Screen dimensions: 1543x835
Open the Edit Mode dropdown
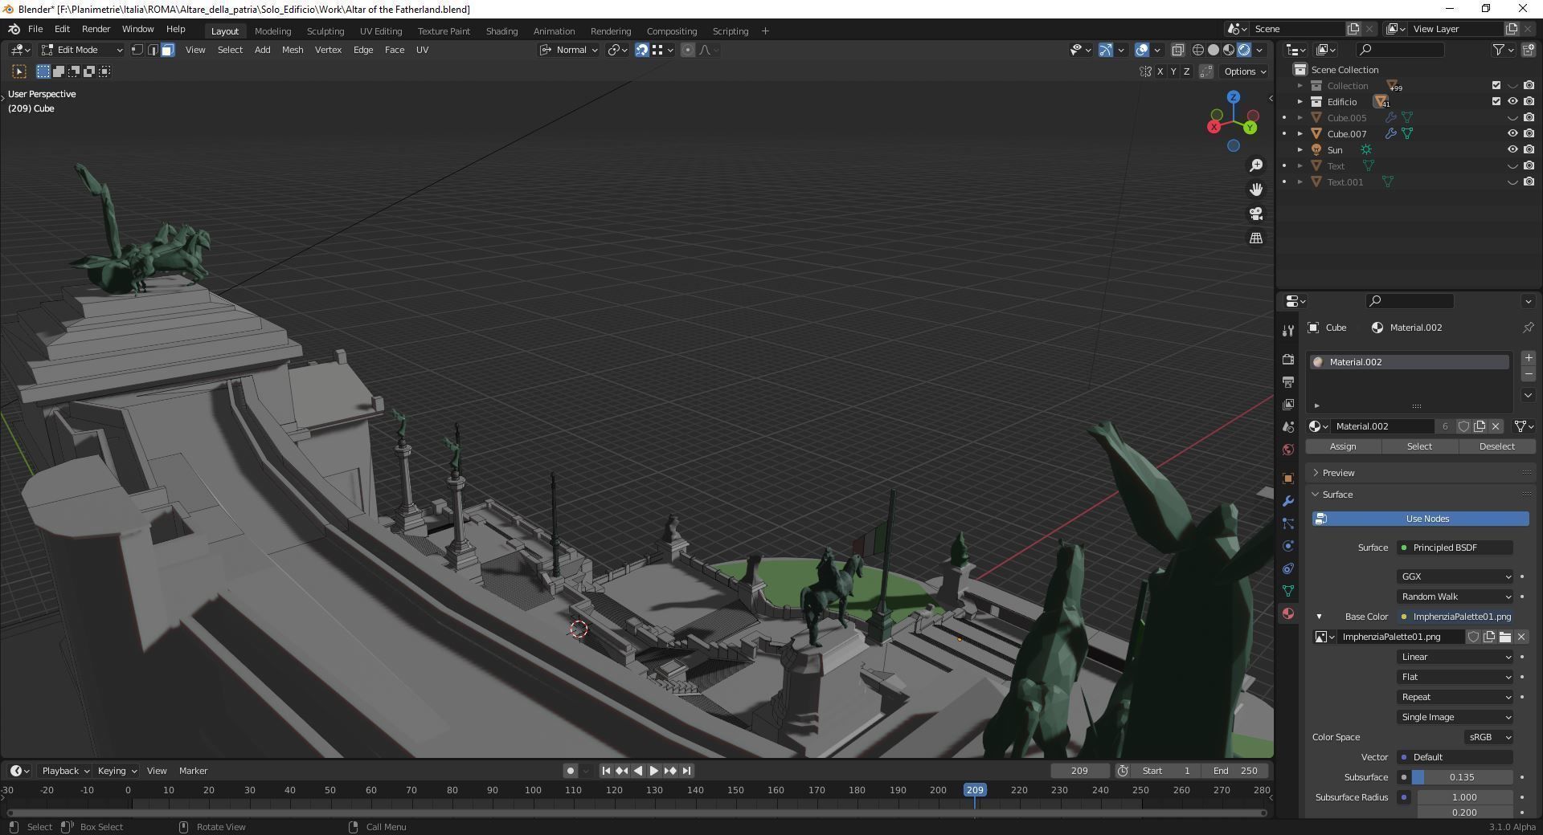tap(83, 50)
